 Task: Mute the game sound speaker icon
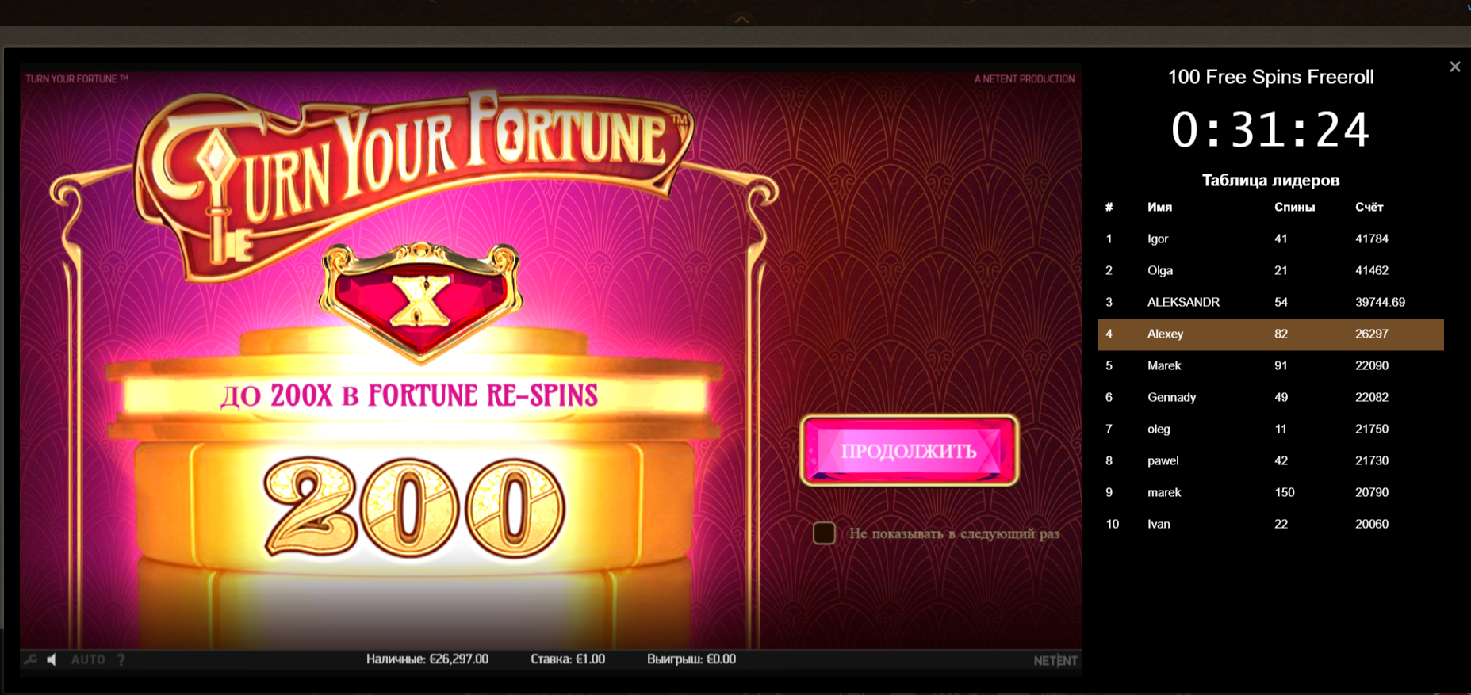pyautogui.click(x=52, y=659)
